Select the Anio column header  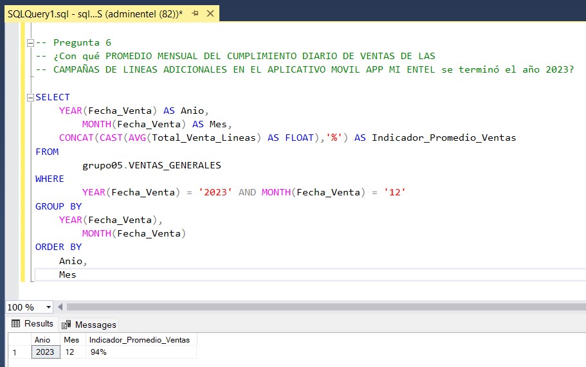(x=42, y=340)
